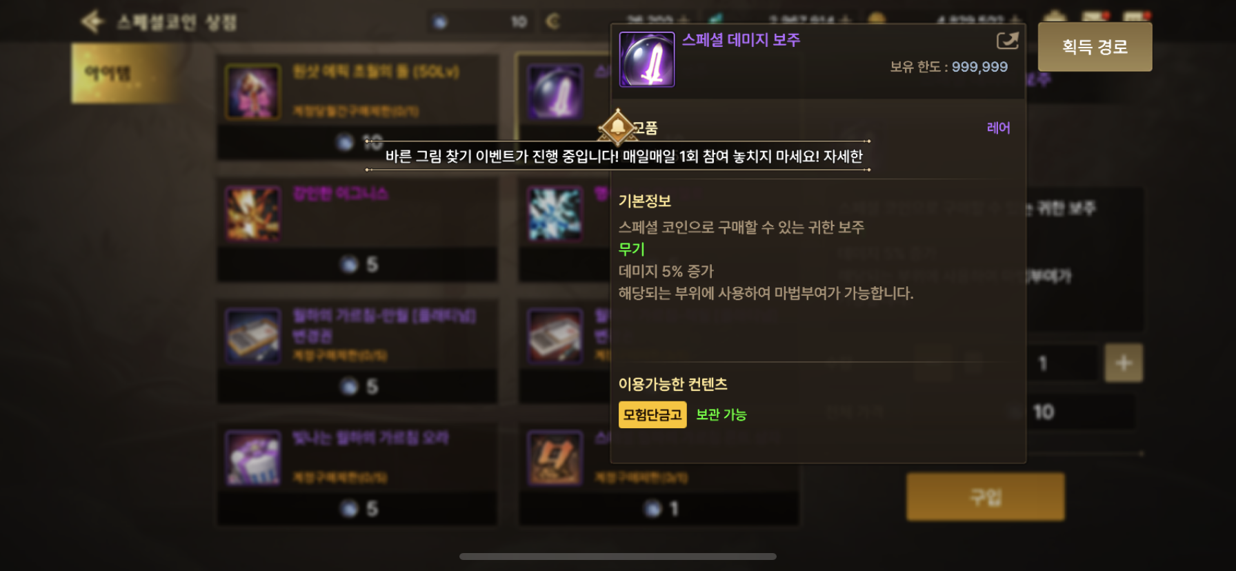Select the fire explosion item thumbnail

pos(253,214)
